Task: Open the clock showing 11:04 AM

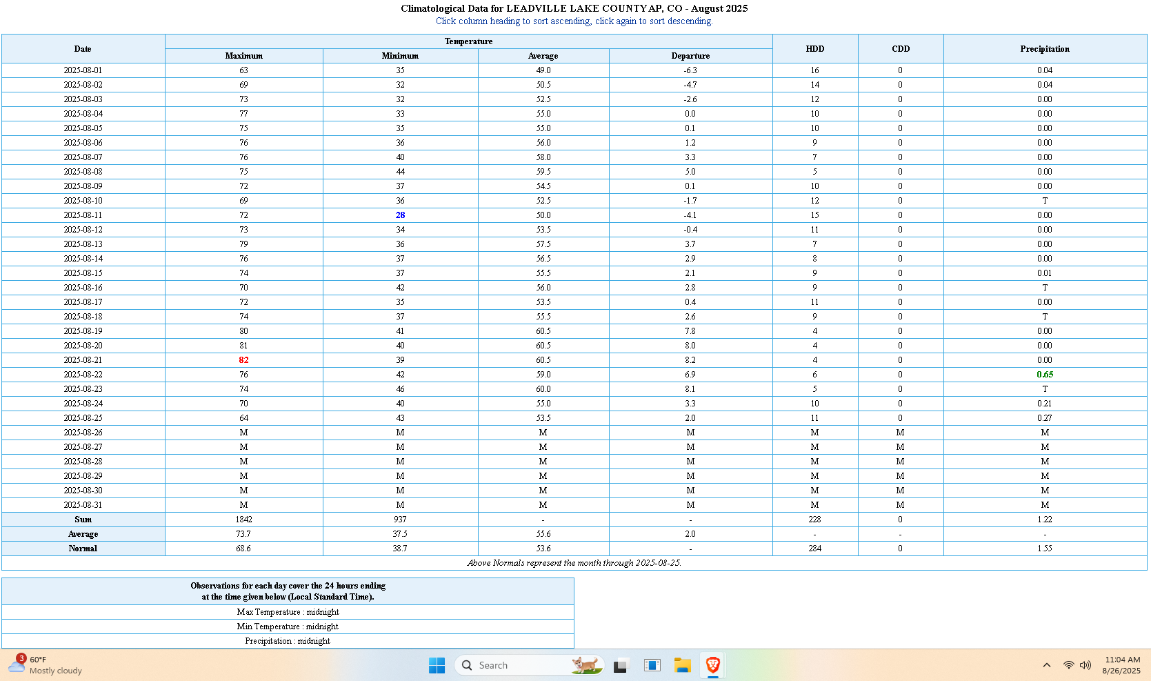Action: 1121,665
